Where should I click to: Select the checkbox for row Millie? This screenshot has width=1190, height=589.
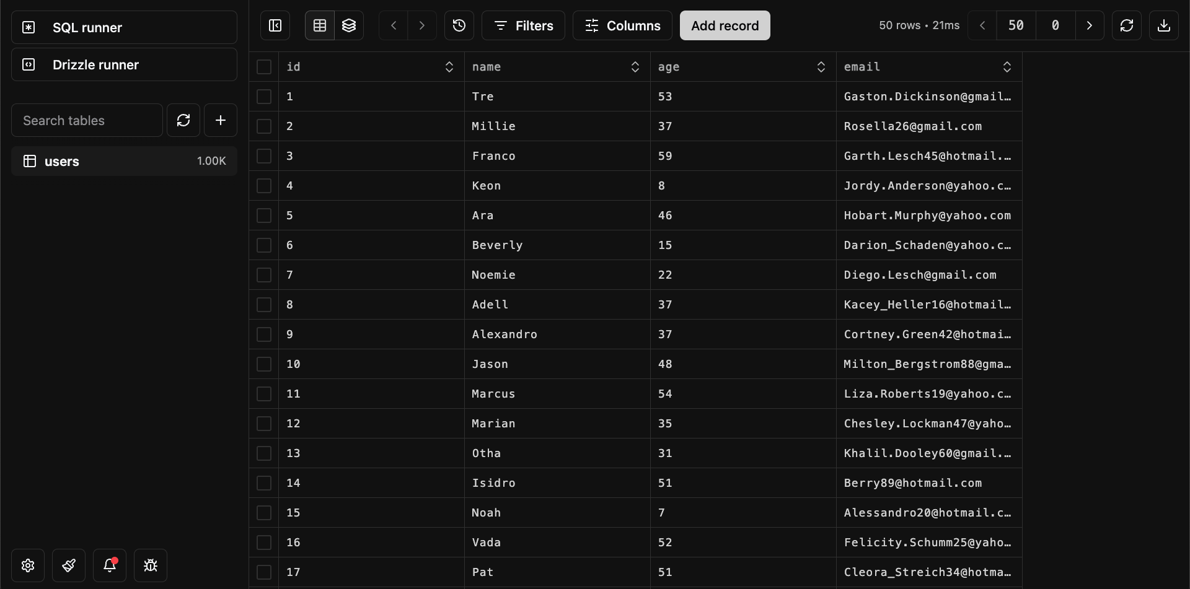click(264, 126)
